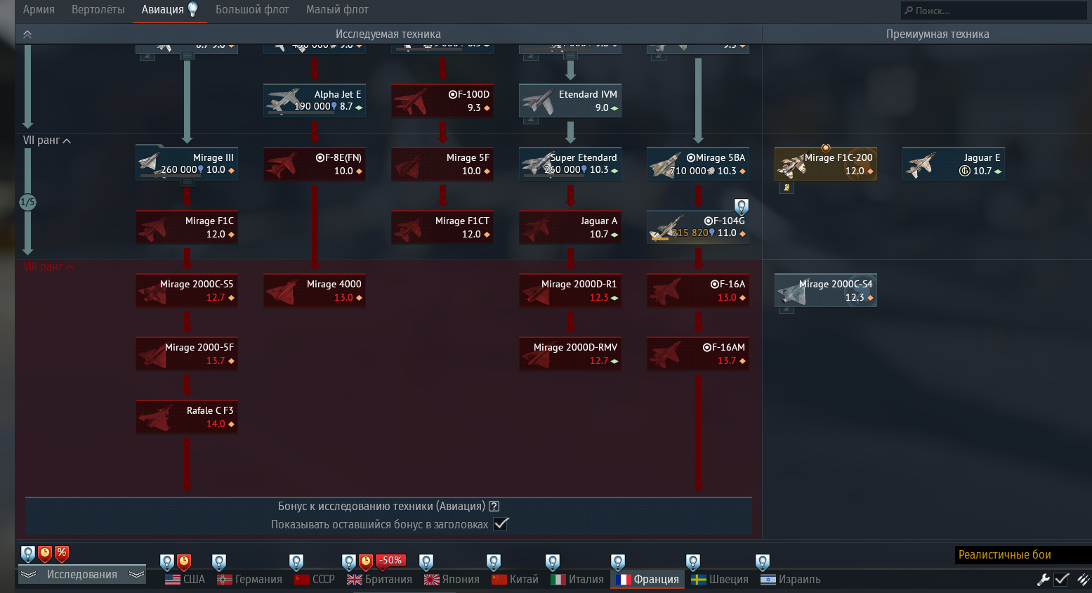1092x593 pixels.
Task: Select the Mirage 2000-5F aircraft card
Action: [x=187, y=353]
